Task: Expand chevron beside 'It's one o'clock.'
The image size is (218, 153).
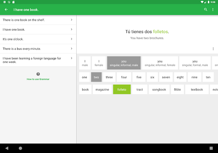Action: point(72,39)
